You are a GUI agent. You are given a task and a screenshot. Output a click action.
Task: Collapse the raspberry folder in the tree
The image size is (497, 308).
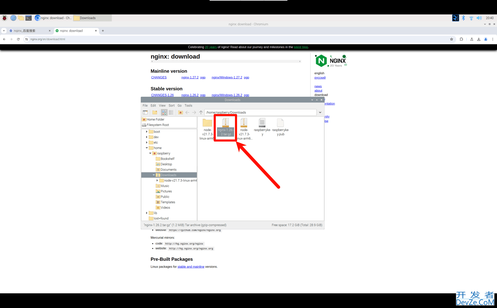(150, 153)
